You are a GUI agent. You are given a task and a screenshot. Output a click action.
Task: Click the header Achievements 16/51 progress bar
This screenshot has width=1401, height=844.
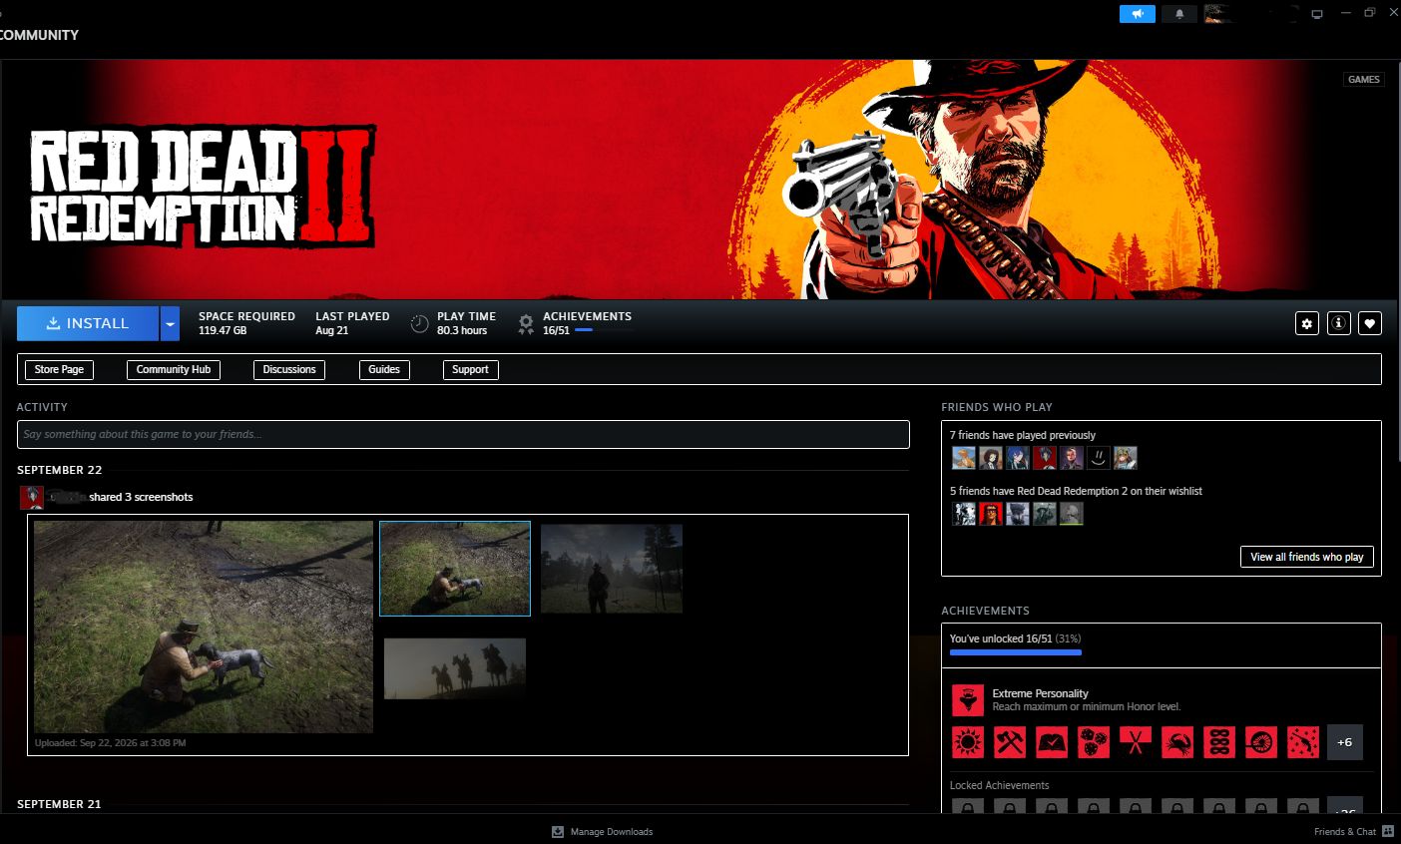(x=603, y=330)
